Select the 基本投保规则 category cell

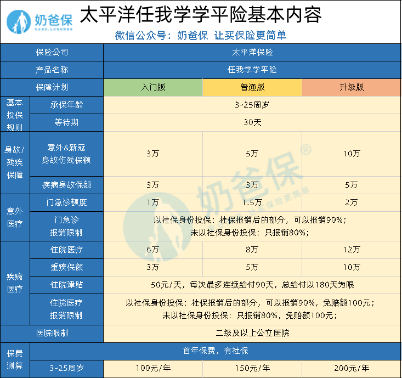[15, 114]
